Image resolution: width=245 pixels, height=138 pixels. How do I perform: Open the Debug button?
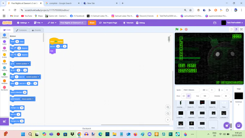140,23
